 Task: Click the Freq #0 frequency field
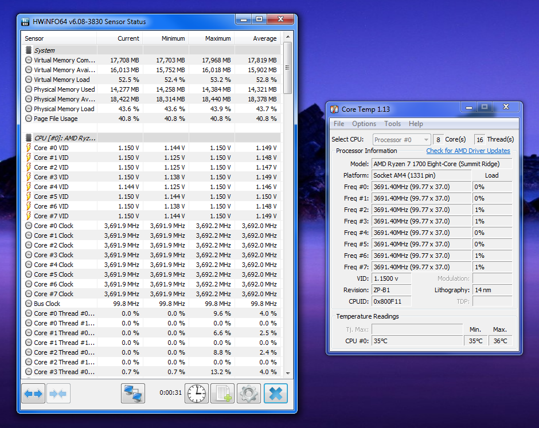(x=421, y=187)
